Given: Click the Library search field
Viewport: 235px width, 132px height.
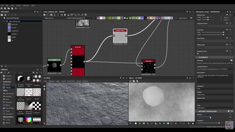Looking at the screenshot, I should point(25,73).
